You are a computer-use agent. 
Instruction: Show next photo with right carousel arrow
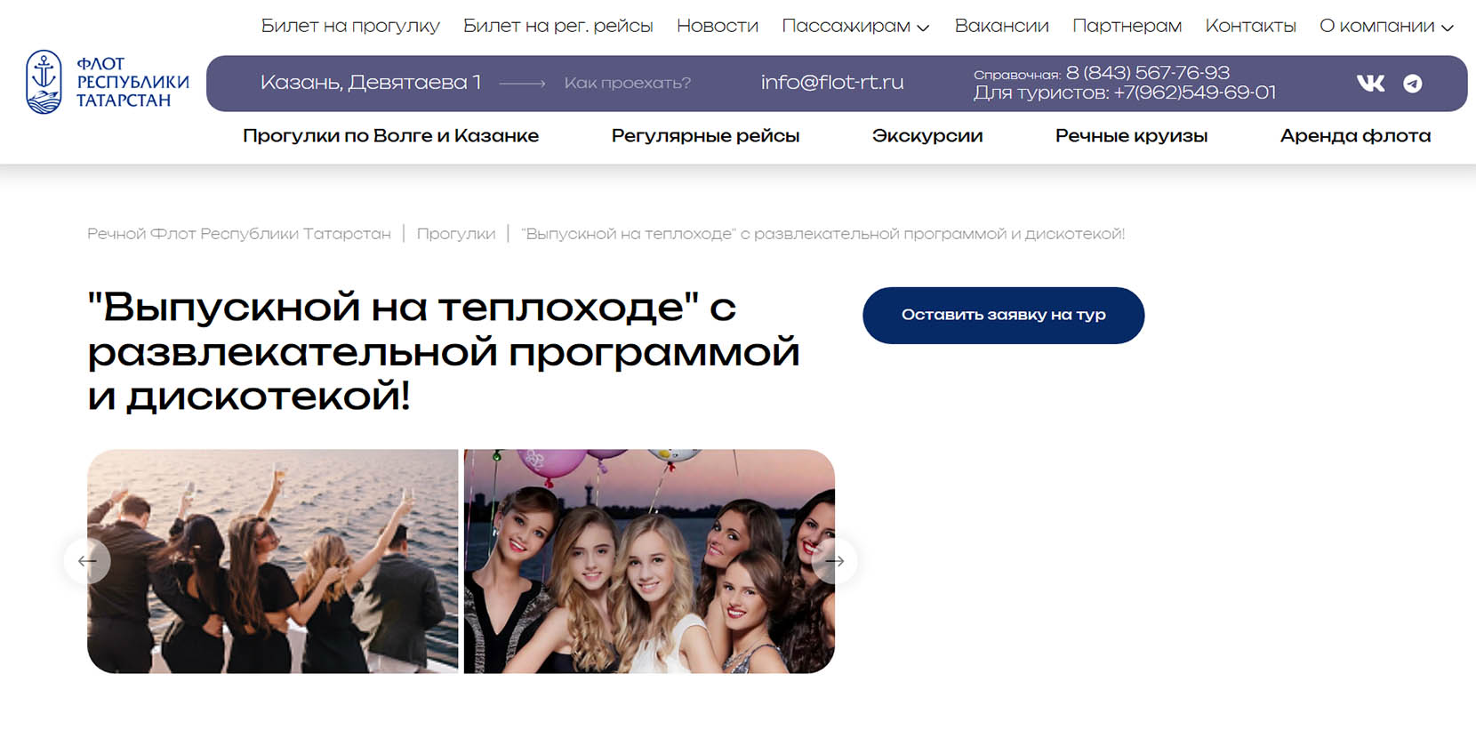[834, 561]
